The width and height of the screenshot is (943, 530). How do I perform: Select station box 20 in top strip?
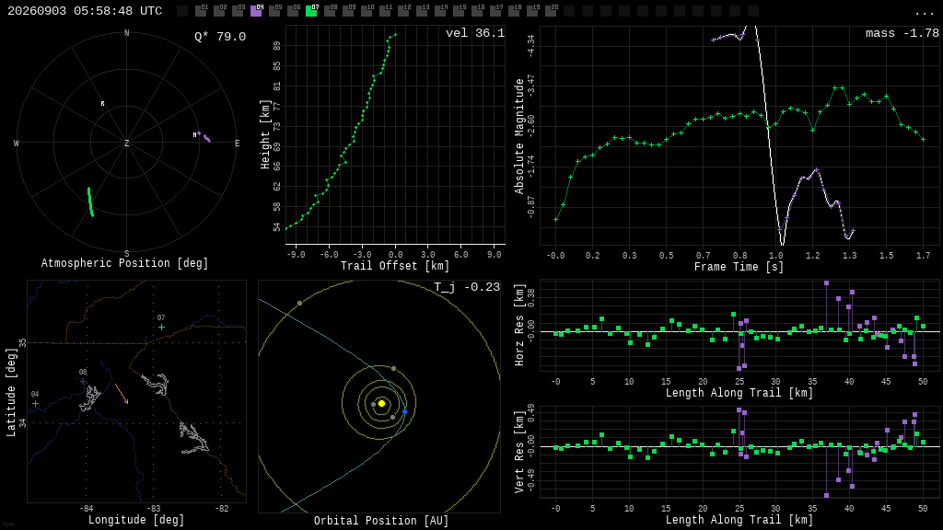550,11
